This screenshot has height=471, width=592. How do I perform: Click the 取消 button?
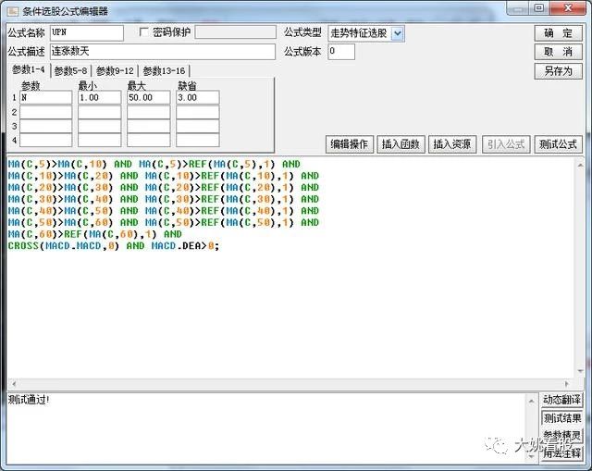pyautogui.click(x=558, y=52)
